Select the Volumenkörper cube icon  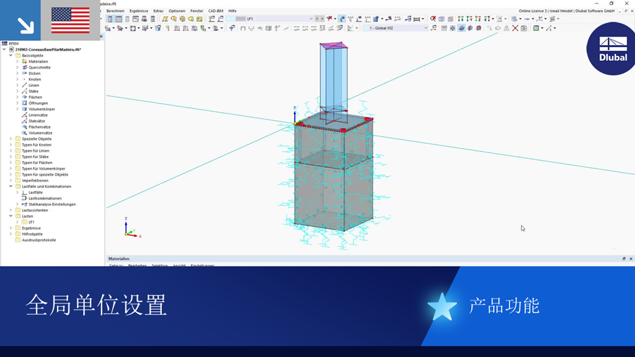tap(24, 109)
